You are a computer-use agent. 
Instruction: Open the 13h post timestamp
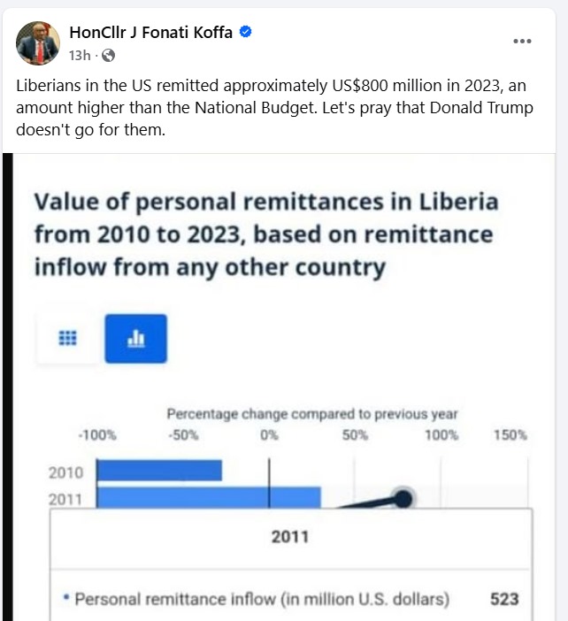pyautogui.click(x=79, y=56)
